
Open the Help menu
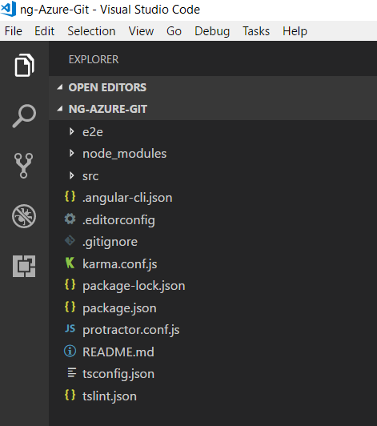coord(295,31)
